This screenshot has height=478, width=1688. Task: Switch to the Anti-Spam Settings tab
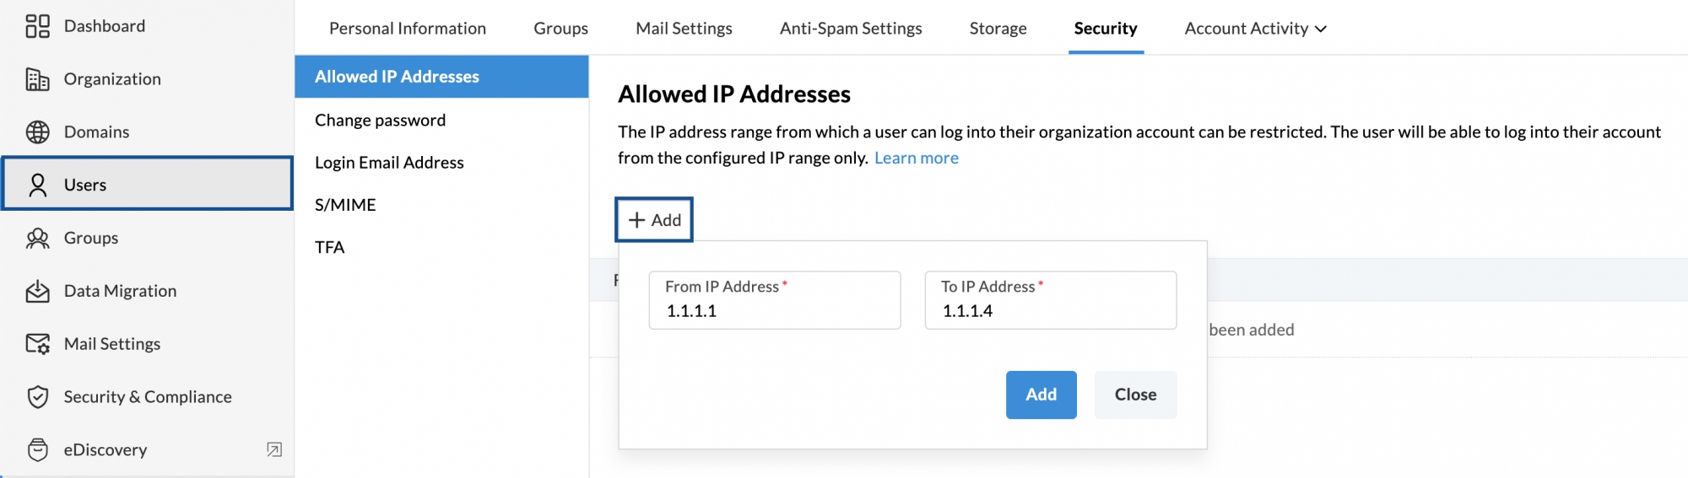coord(851,29)
